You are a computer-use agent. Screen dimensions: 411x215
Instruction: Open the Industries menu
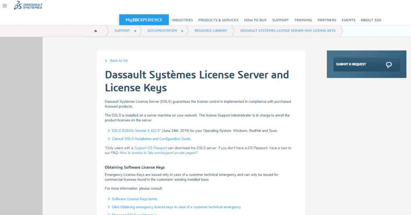coord(182,20)
